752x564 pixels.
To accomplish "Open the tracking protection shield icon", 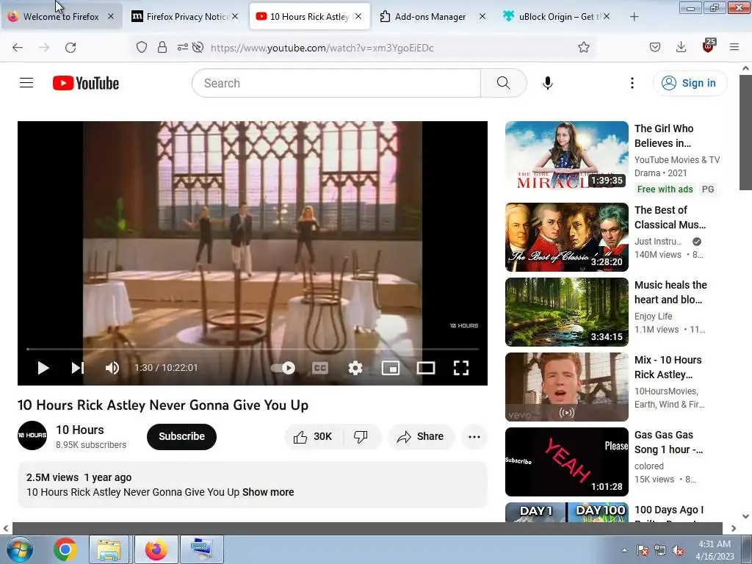I will tap(142, 48).
